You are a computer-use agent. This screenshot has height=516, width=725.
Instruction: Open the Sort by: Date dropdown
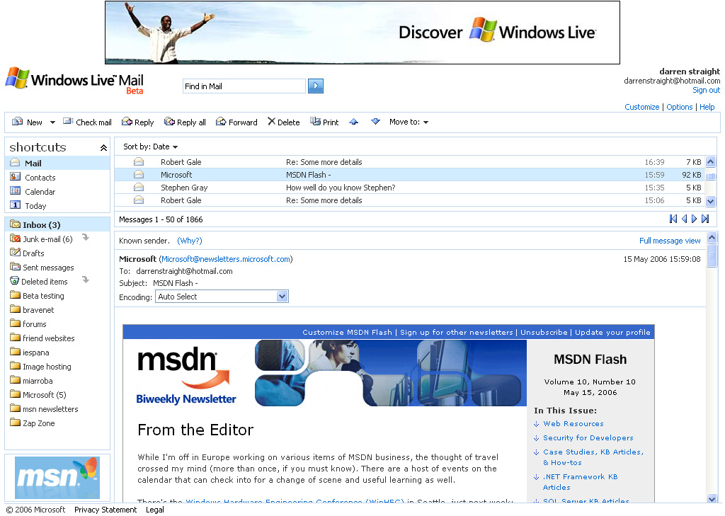(150, 147)
